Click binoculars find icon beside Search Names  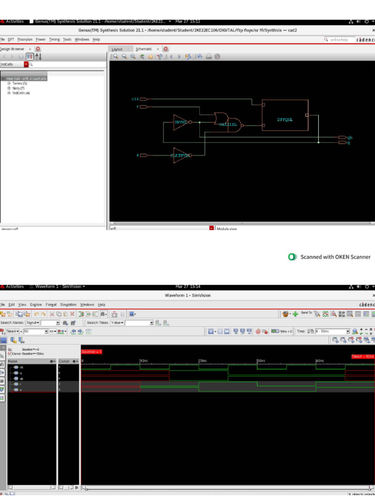point(65,323)
